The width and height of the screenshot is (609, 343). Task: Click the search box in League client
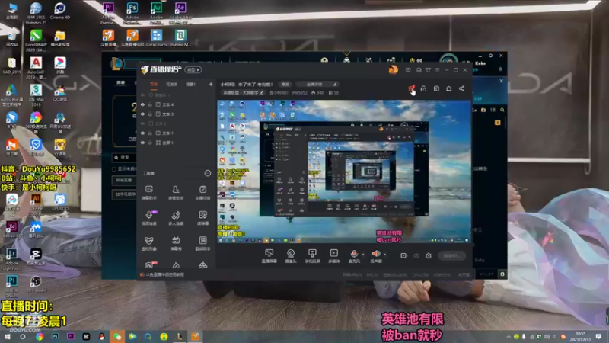[x=125, y=158]
